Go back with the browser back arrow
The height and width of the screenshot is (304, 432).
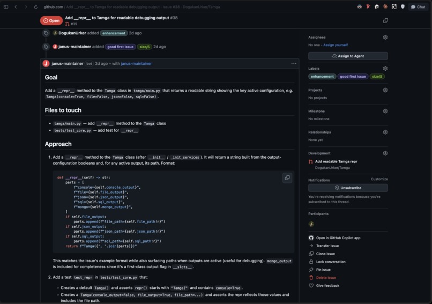click(16, 7)
